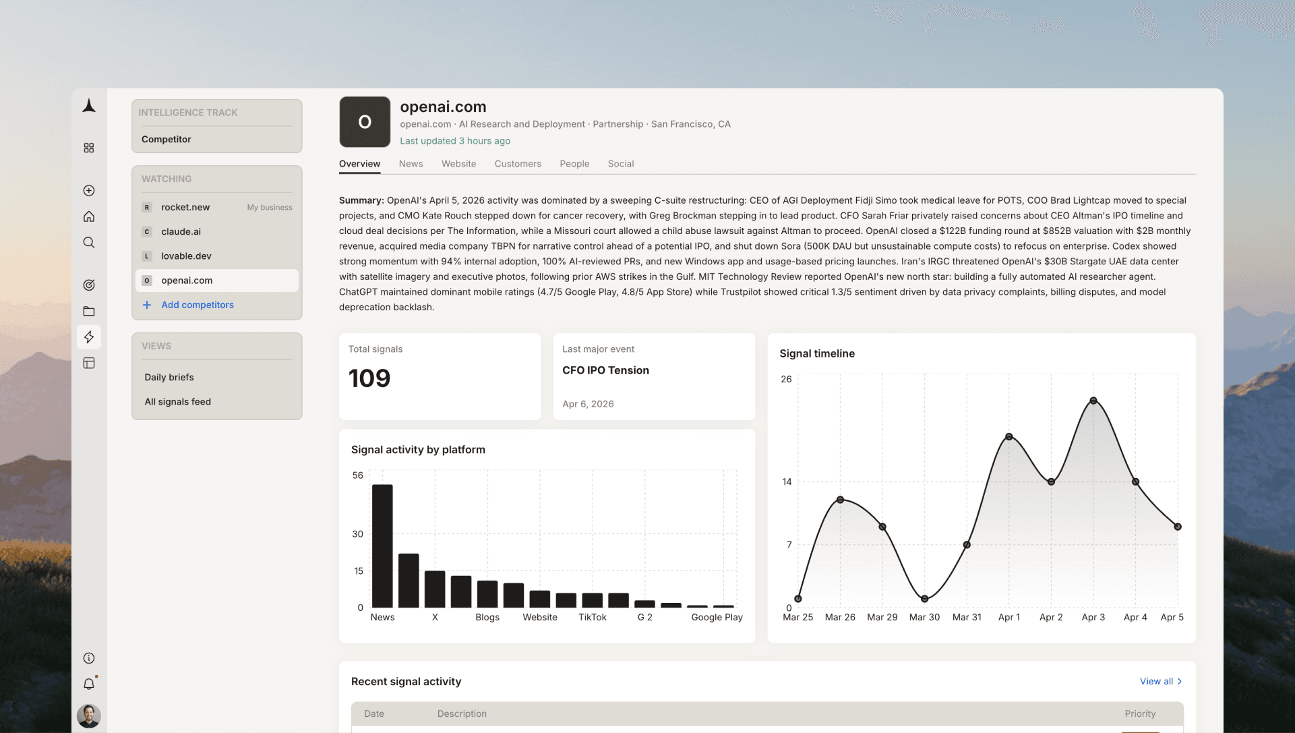This screenshot has height=733, width=1295.
Task: Switch to the News tab
Action: [x=411, y=164]
